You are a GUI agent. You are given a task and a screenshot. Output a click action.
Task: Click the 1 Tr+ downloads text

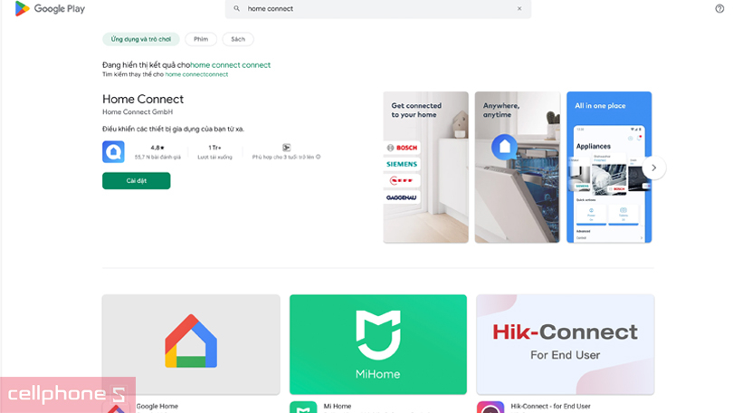pos(214,148)
